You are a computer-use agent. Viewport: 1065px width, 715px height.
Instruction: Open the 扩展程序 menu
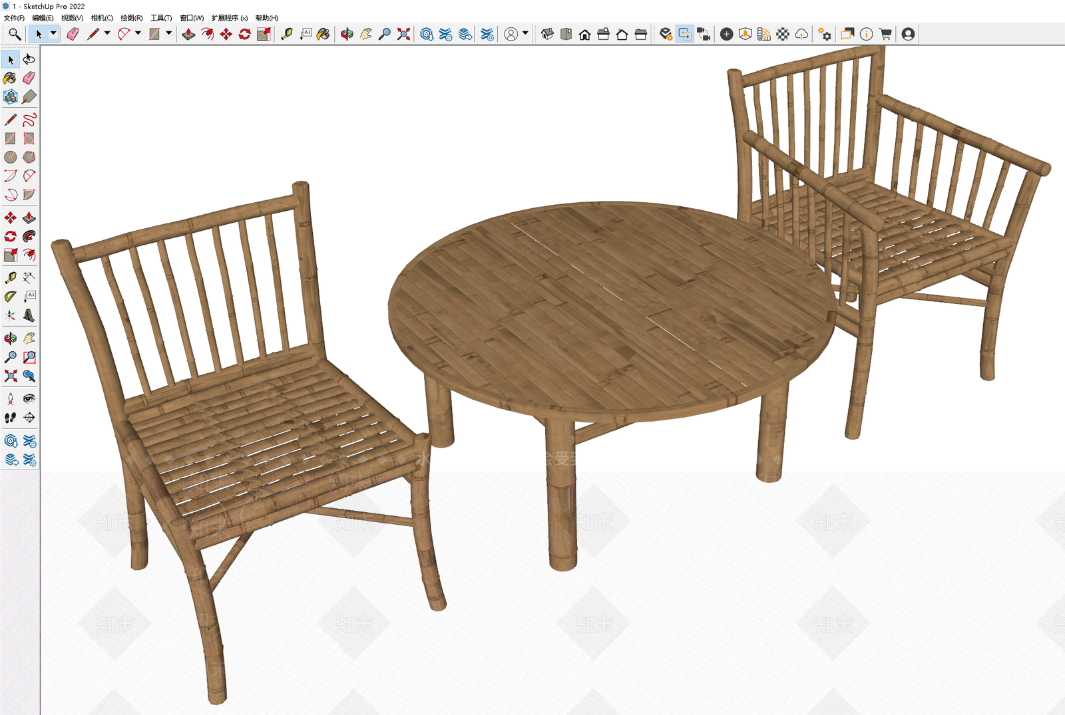click(230, 18)
